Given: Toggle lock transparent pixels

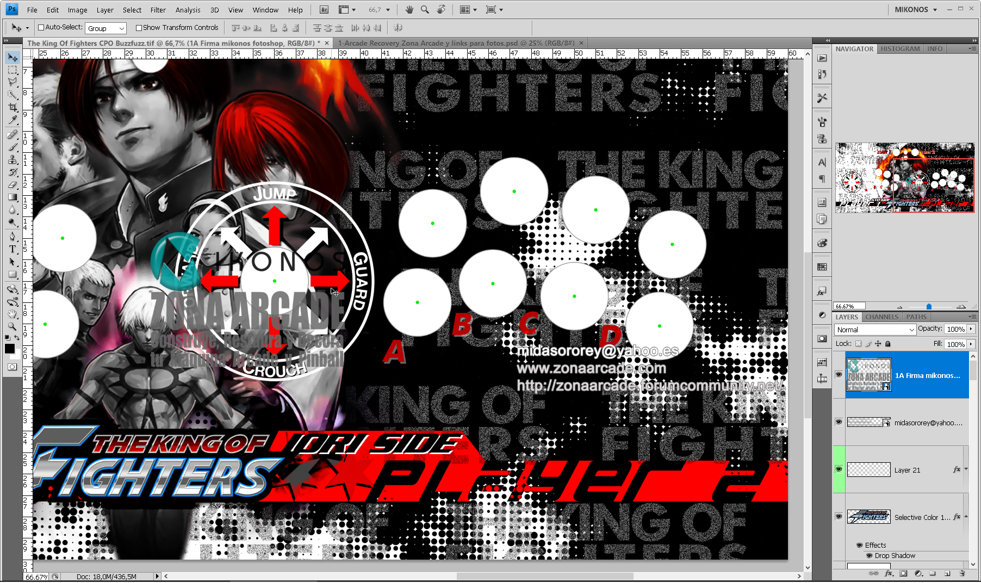Looking at the screenshot, I should [858, 344].
